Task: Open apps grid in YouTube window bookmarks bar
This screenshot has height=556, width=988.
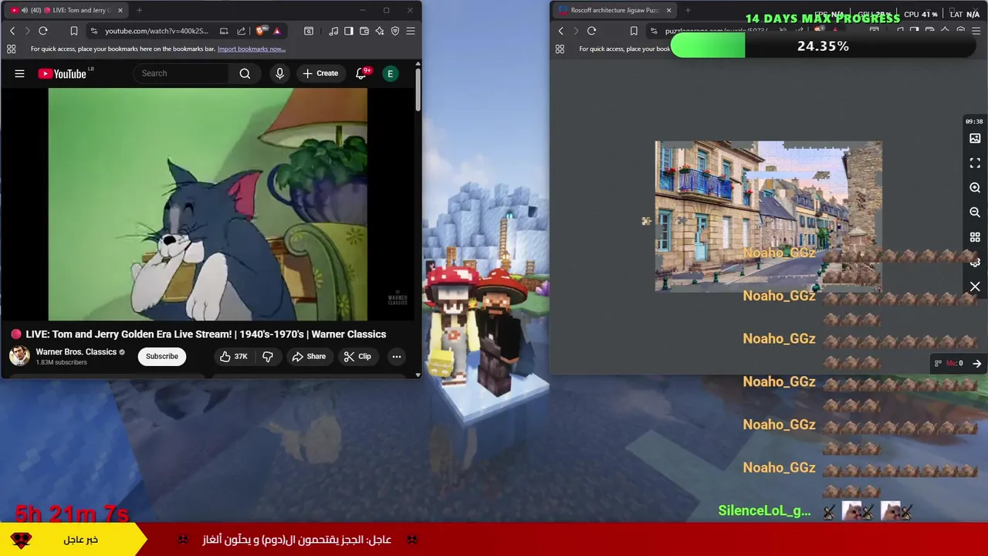Action: [11, 49]
